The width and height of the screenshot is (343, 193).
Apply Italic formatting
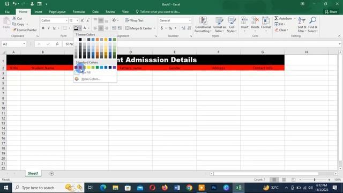(x=49, y=28)
